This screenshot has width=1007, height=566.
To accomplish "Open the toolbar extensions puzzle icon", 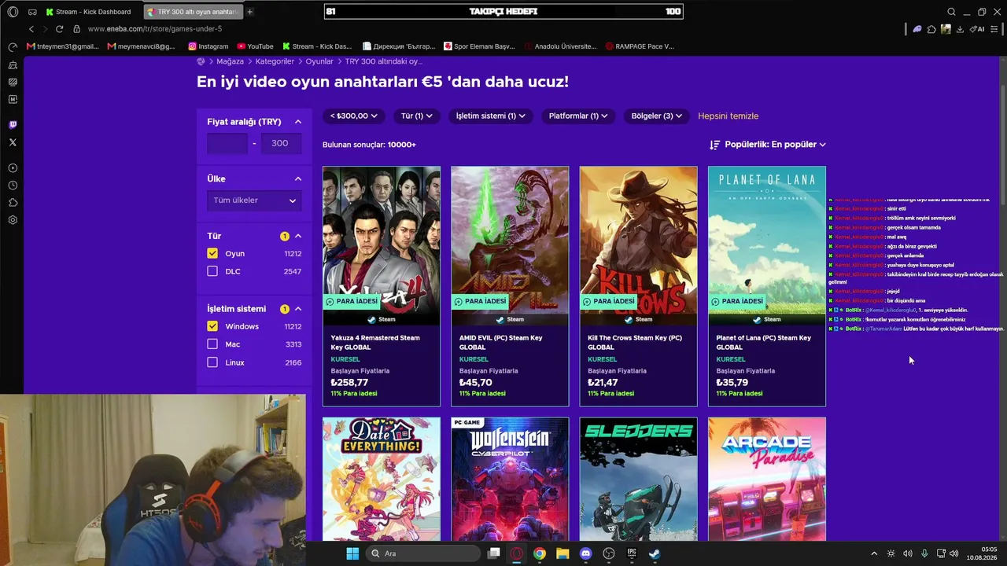I will click(x=931, y=29).
